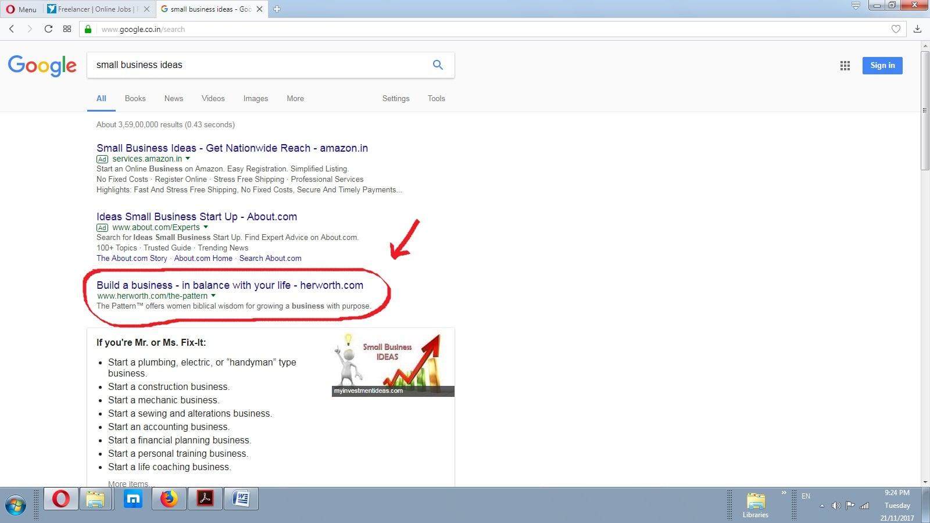Open the downloads arrow icon

click(917, 29)
